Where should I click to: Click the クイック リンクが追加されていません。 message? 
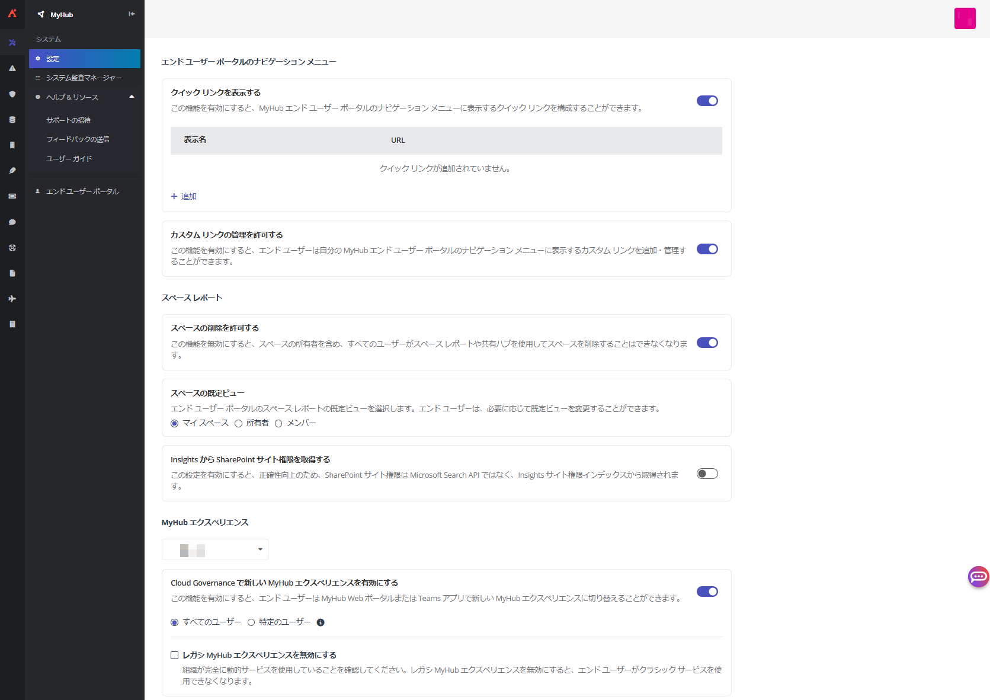[x=446, y=169]
